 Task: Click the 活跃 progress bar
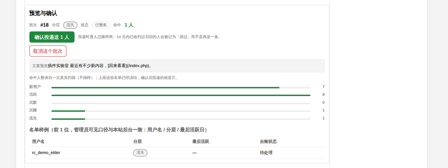tap(181, 95)
